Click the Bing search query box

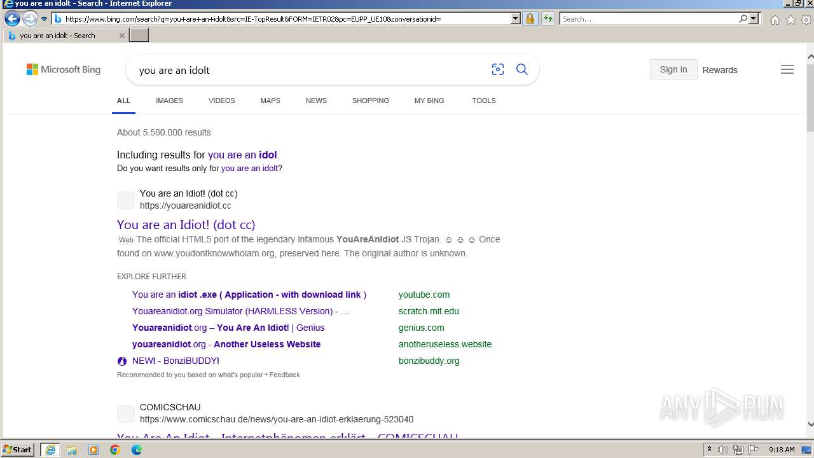point(308,70)
